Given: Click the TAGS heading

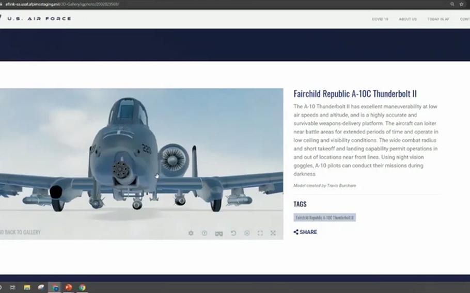Looking at the screenshot, I should click(x=300, y=204).
